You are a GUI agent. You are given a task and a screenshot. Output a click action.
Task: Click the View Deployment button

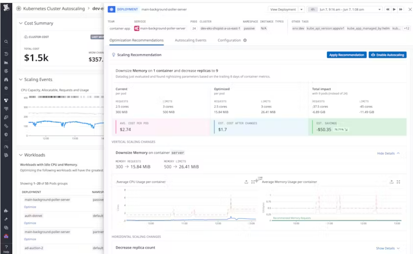click(283, 9)
